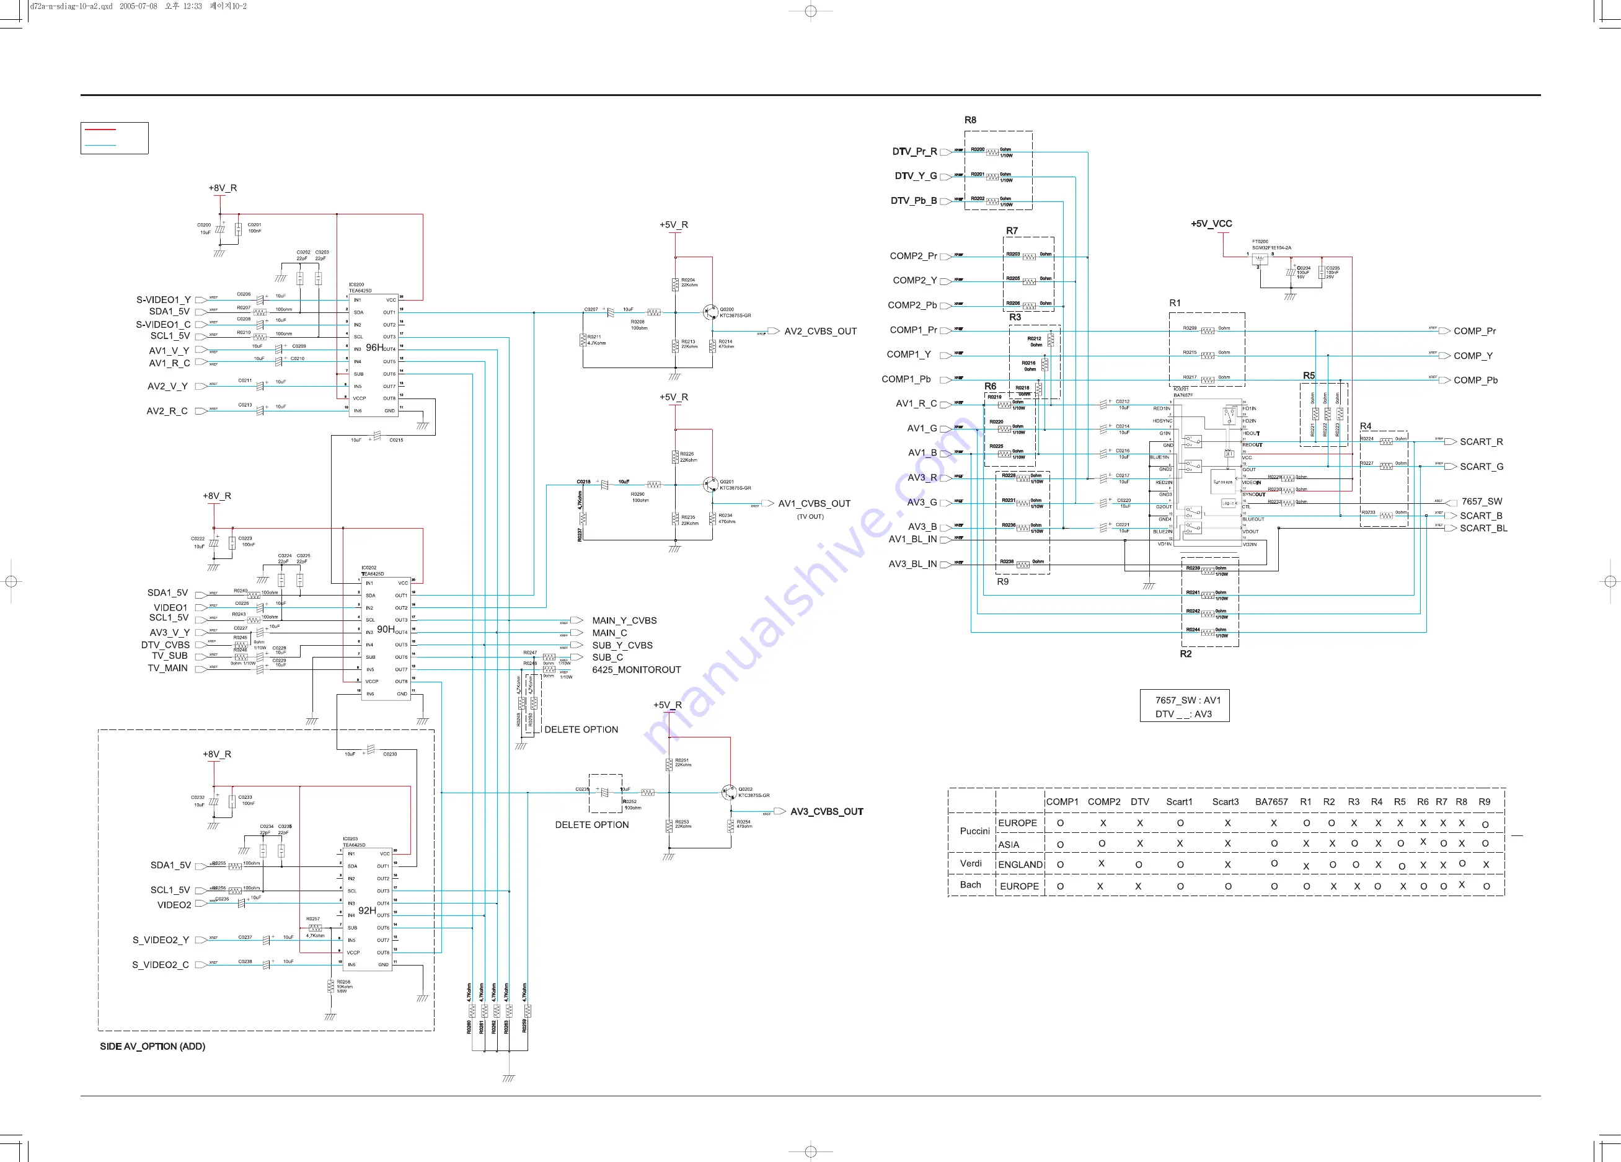Click the AV3_B signal label
The width and height of the screenshot is (1621, 1162).
(923, 527)
